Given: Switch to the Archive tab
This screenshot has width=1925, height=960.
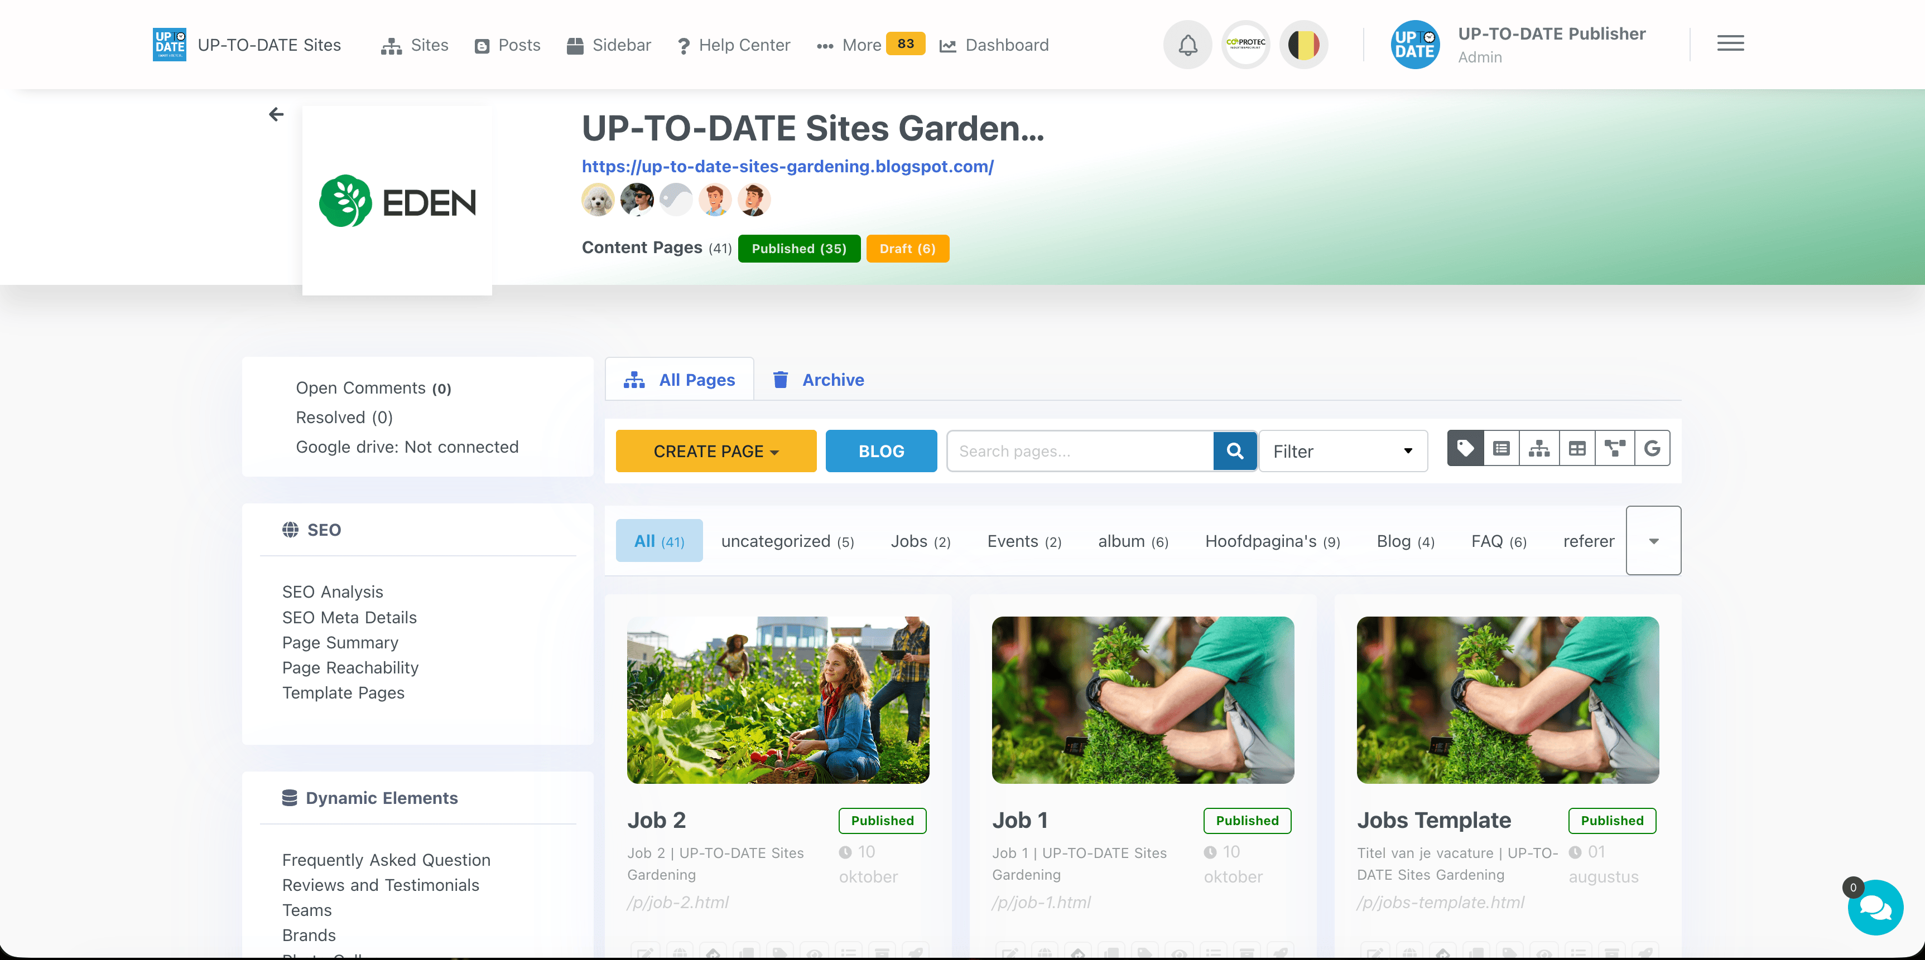Looking at the screenshot, I should (819, 379).
